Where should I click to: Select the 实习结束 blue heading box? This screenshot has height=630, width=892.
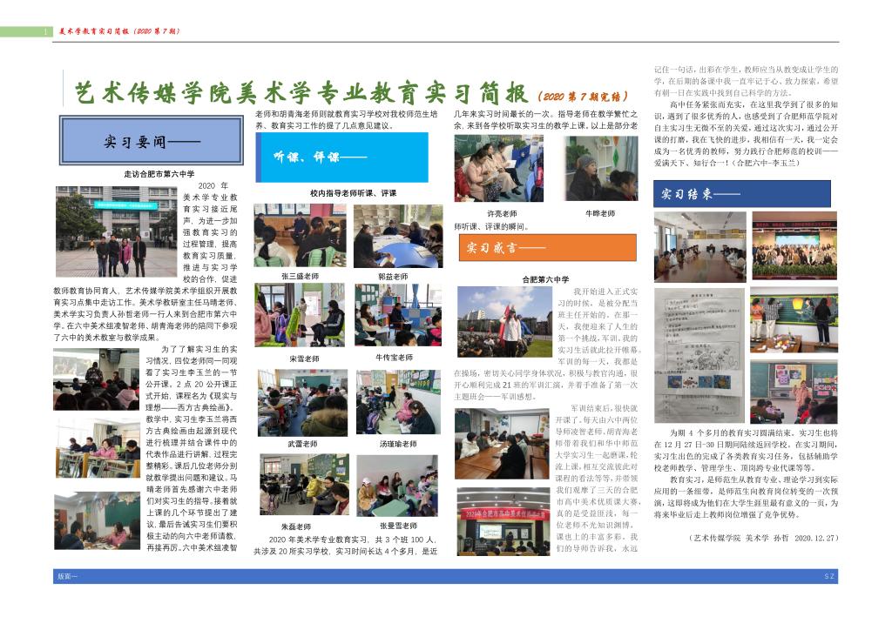pos(742,194)
